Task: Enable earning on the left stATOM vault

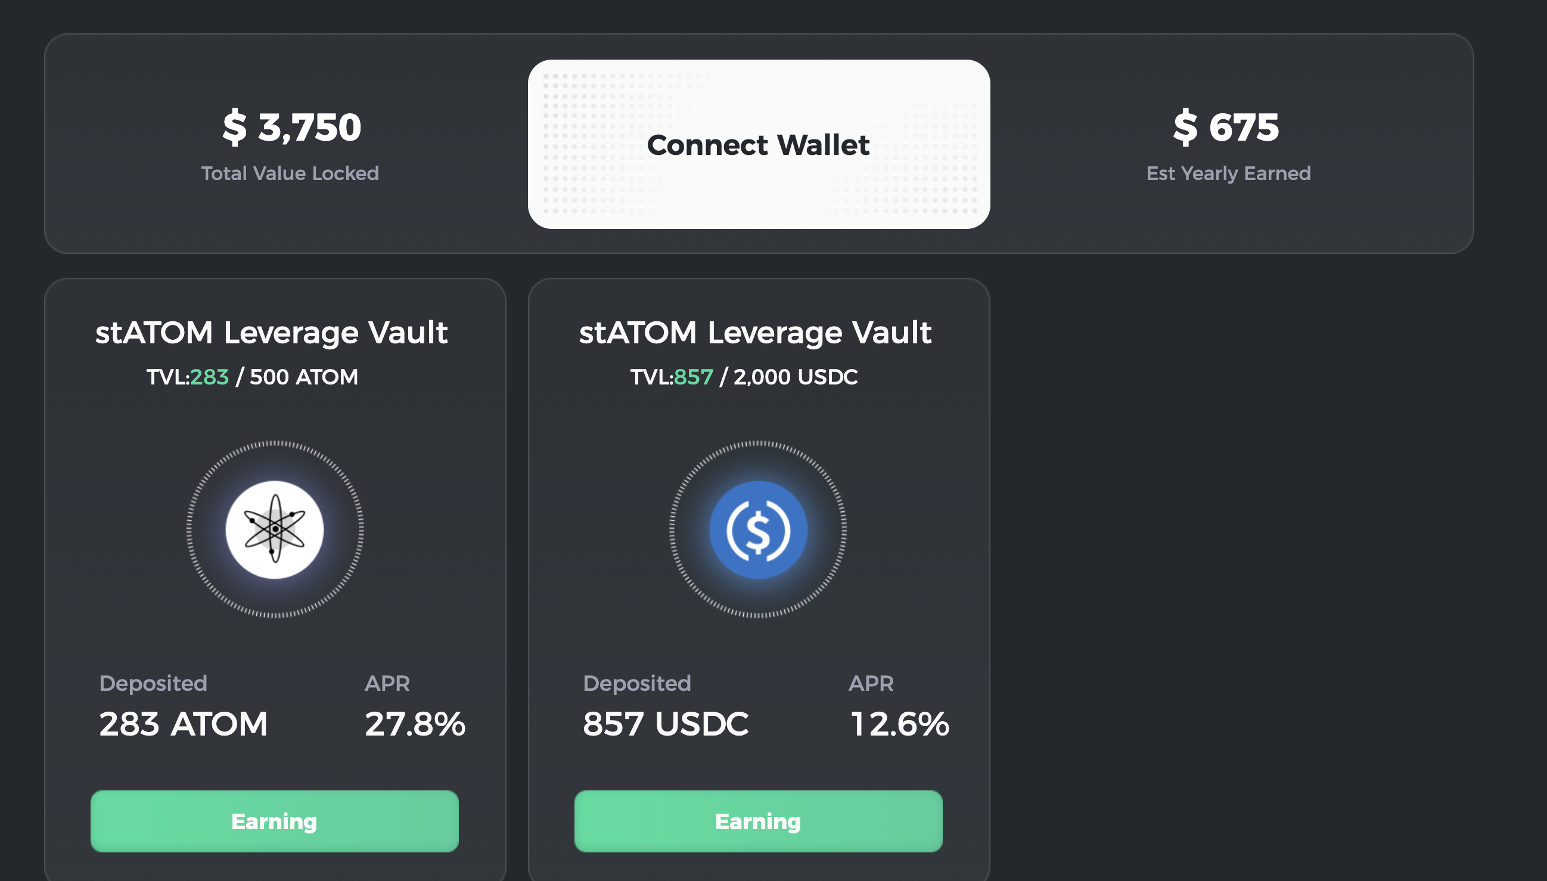Action: [x=275, y=821]
